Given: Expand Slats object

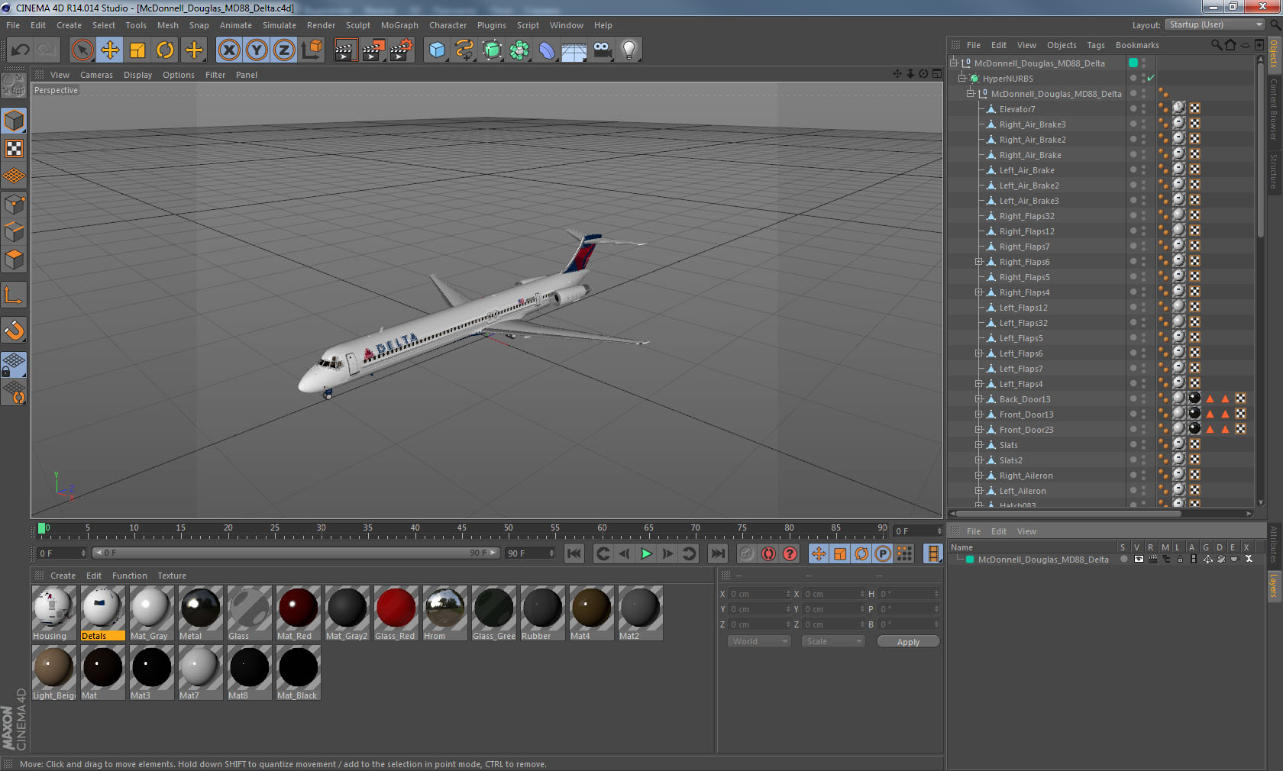Looking at the screenshot, I should [978, 445].
